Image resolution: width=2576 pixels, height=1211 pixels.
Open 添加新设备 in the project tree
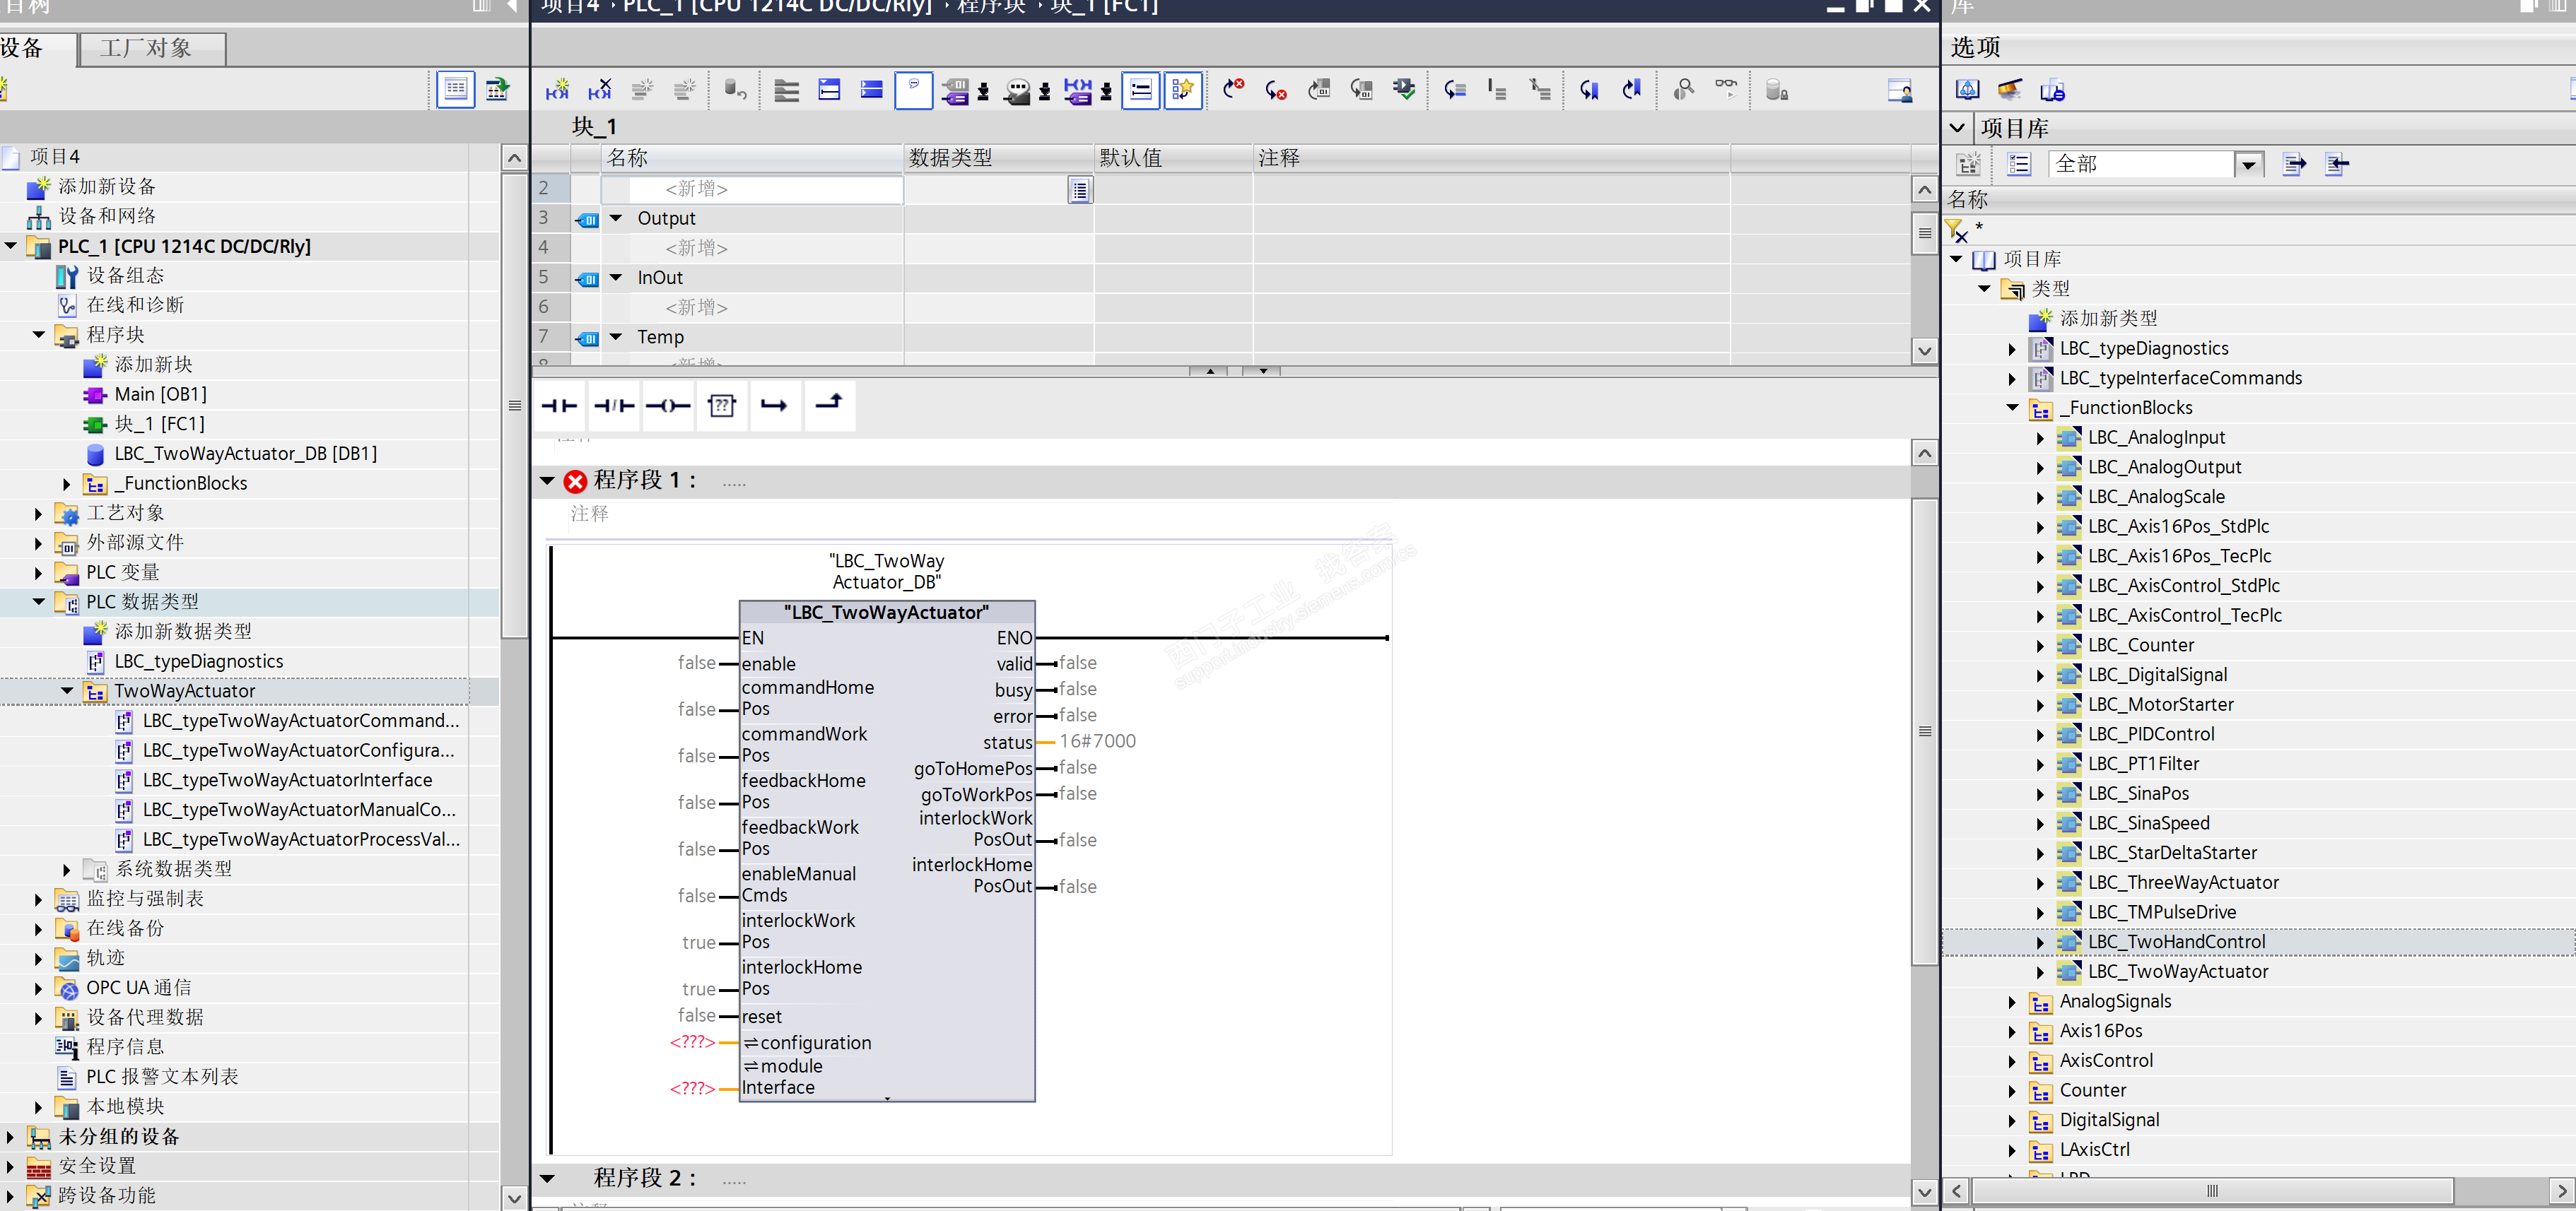106,187
